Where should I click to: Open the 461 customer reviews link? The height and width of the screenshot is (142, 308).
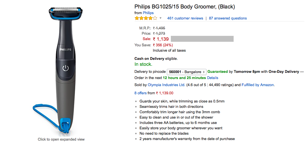(185, 18)
